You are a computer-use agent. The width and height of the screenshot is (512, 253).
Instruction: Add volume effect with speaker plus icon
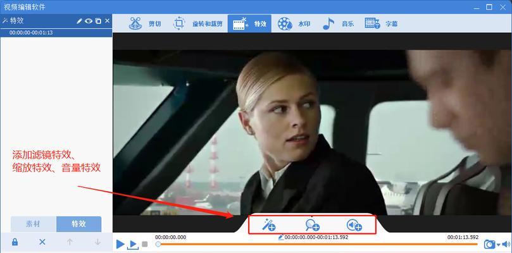[x=354, y=225]
